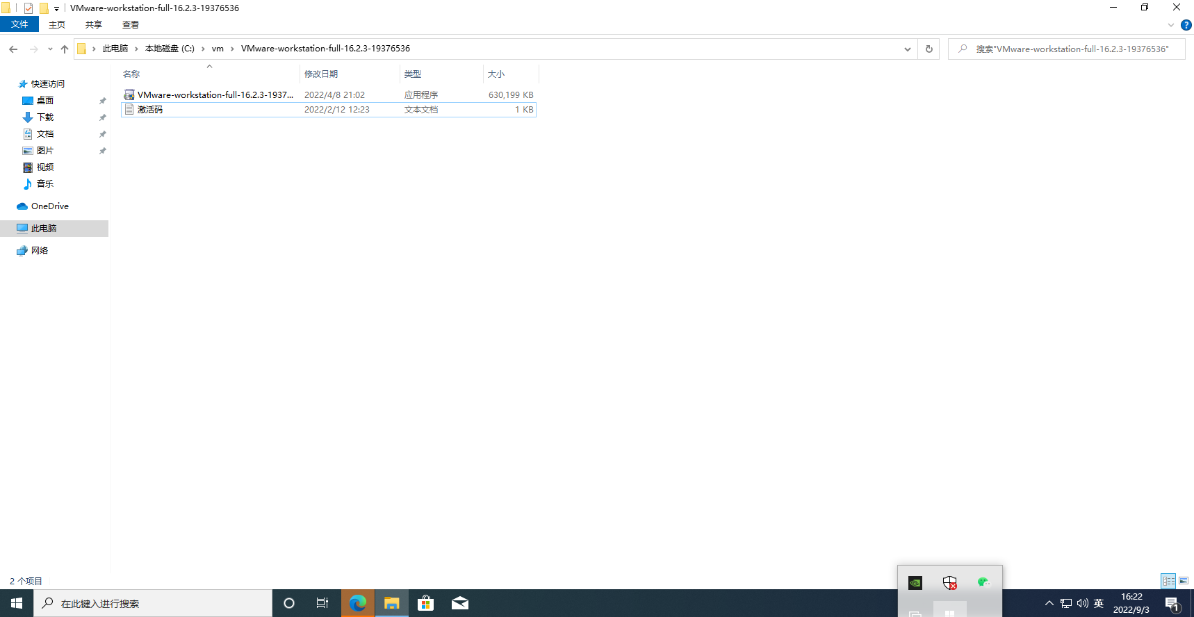Open 文档 in quick access
Image resolution: width=1194 pixels, height=617 pixels.
tap(45, 134)
